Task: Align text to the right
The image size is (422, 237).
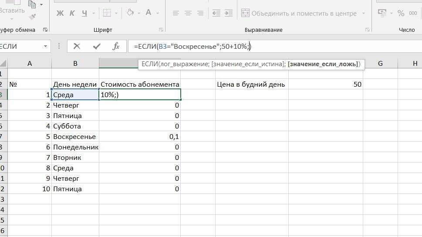Action: pyautogui.click(x=200, y=13)
